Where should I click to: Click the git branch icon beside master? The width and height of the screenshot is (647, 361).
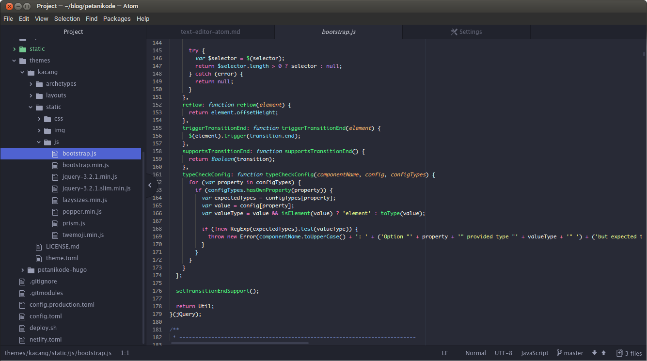559,353
